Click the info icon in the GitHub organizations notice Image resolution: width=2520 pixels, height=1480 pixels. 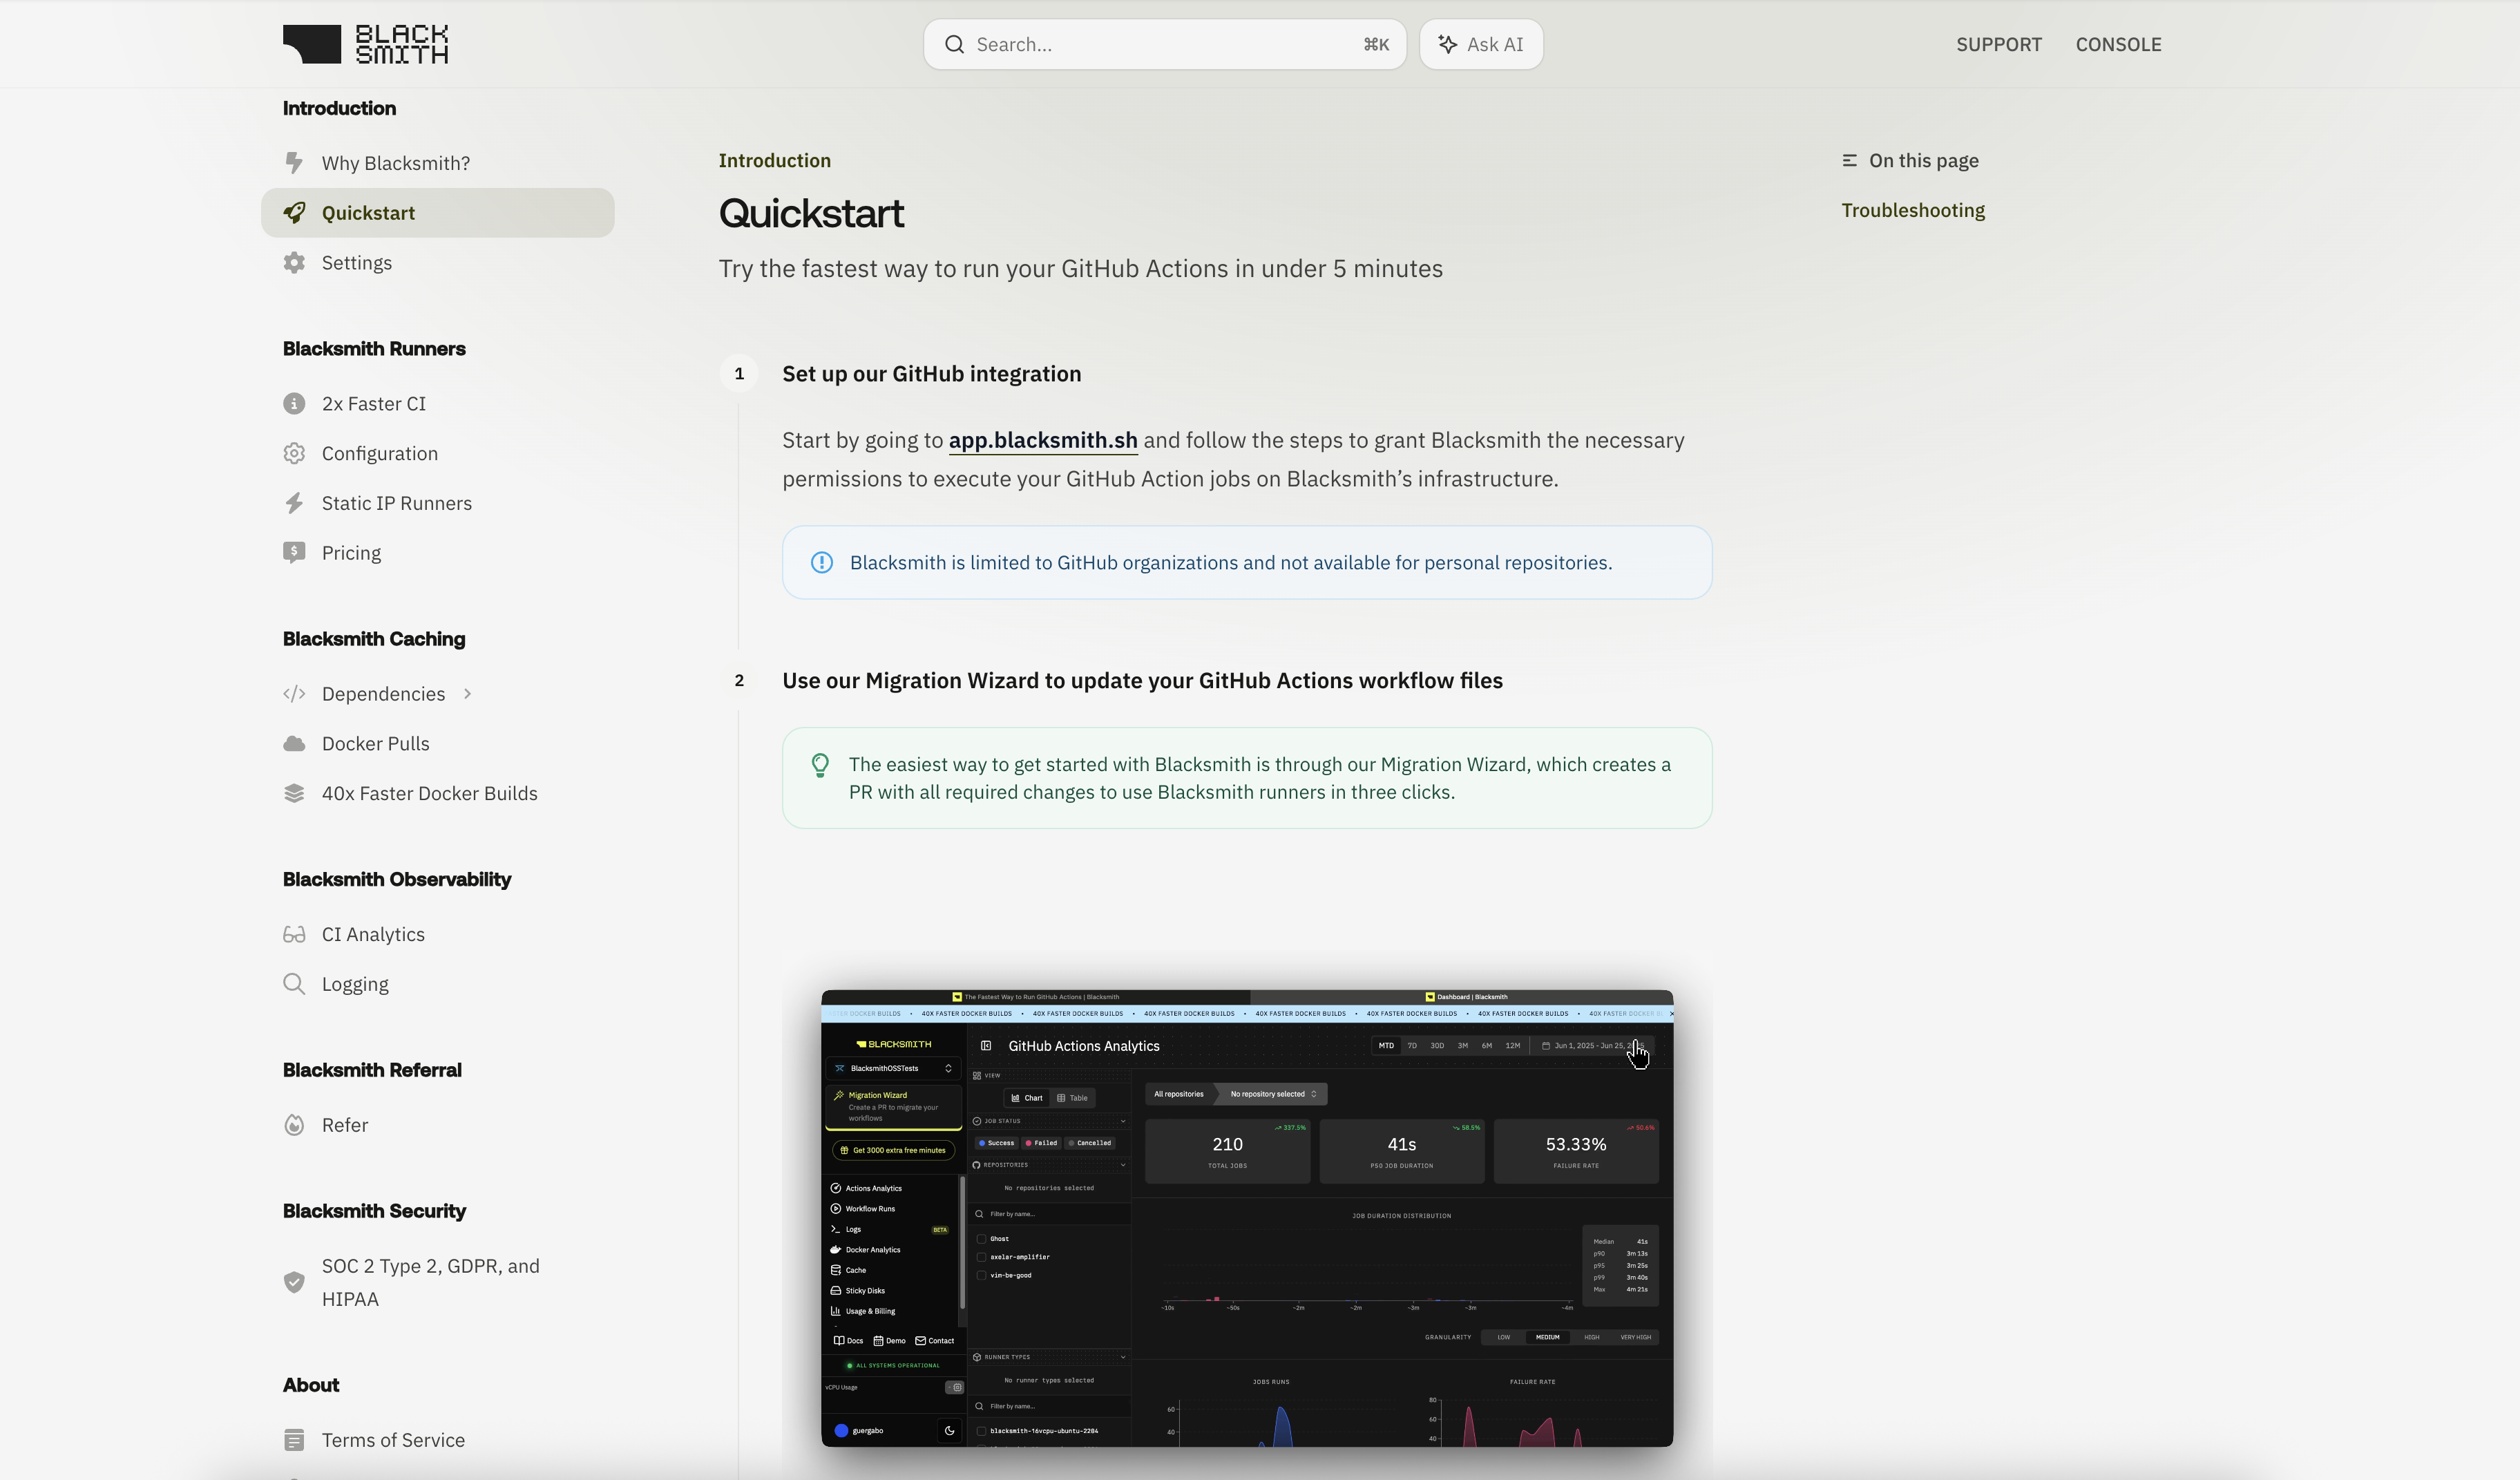822,563
